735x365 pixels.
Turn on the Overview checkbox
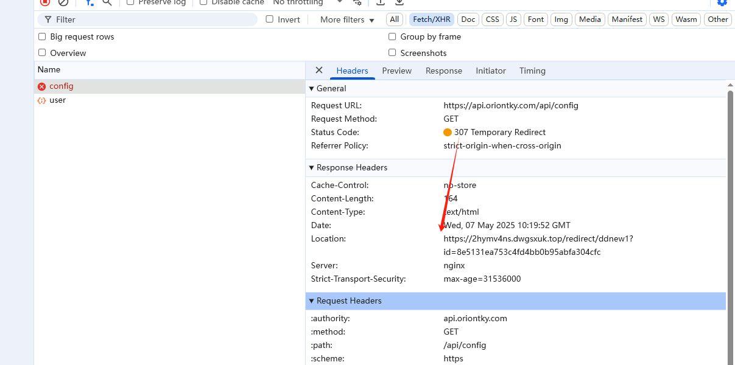point(42,53)
